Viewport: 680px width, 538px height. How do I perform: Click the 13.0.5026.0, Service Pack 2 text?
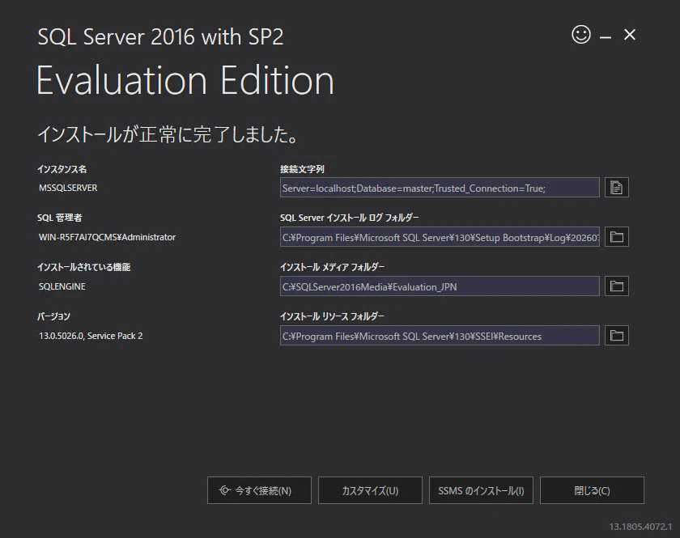91,336
